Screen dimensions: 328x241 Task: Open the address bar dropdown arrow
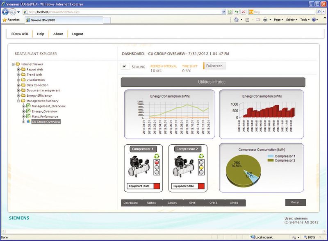coord(223,12)
